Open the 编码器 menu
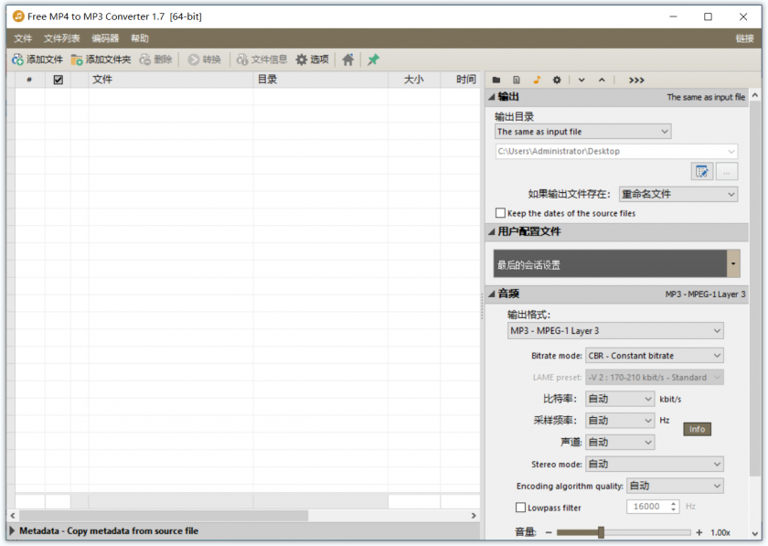Viewport: 768px width, 546px height. coord(105,38)
